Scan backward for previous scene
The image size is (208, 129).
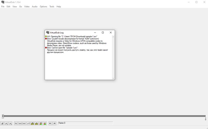pyautogui.click(x=41, y=123)
